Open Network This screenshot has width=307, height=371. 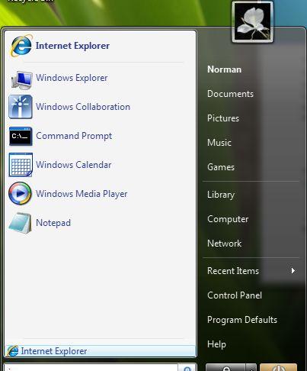(x=224, y=244)
